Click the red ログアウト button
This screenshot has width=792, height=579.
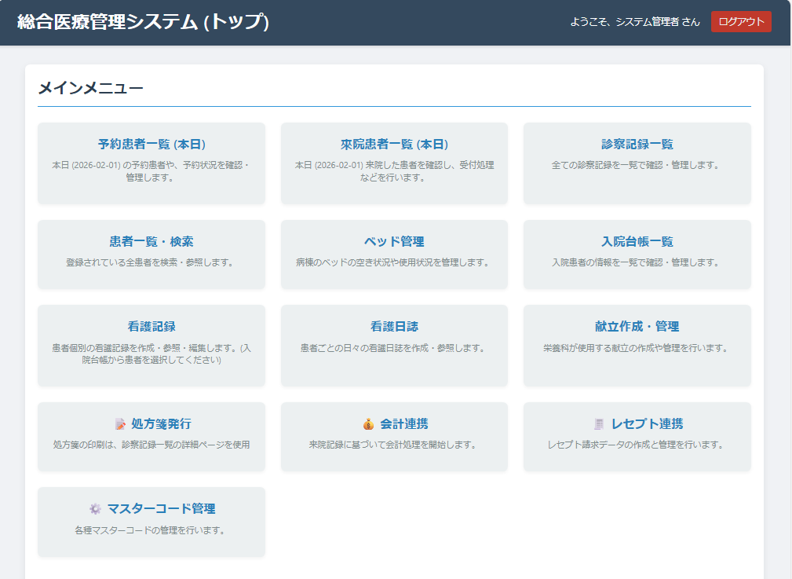click(741, 22)
